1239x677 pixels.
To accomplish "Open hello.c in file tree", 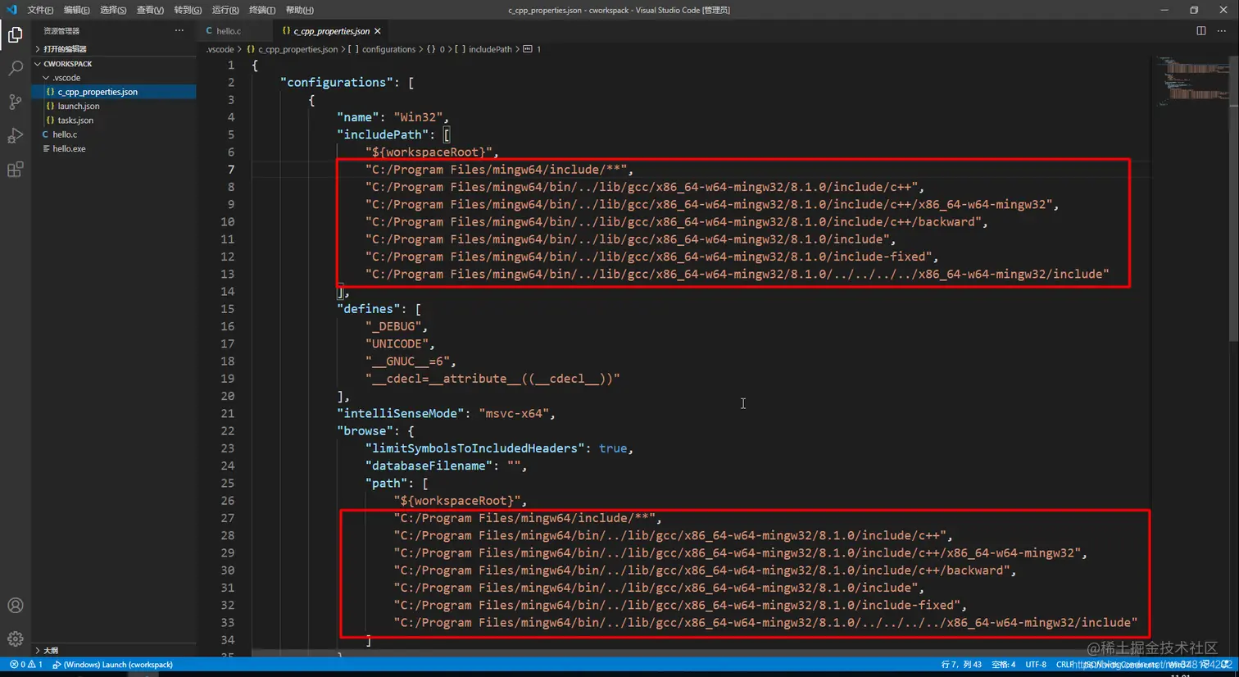I will point(113,134).
